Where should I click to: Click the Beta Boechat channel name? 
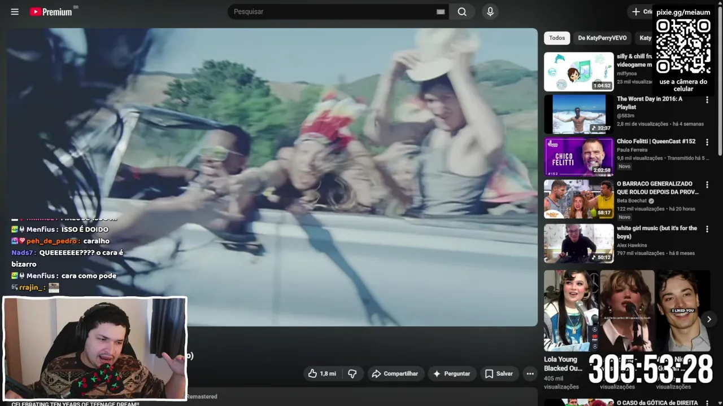click(x=632, y=201)
